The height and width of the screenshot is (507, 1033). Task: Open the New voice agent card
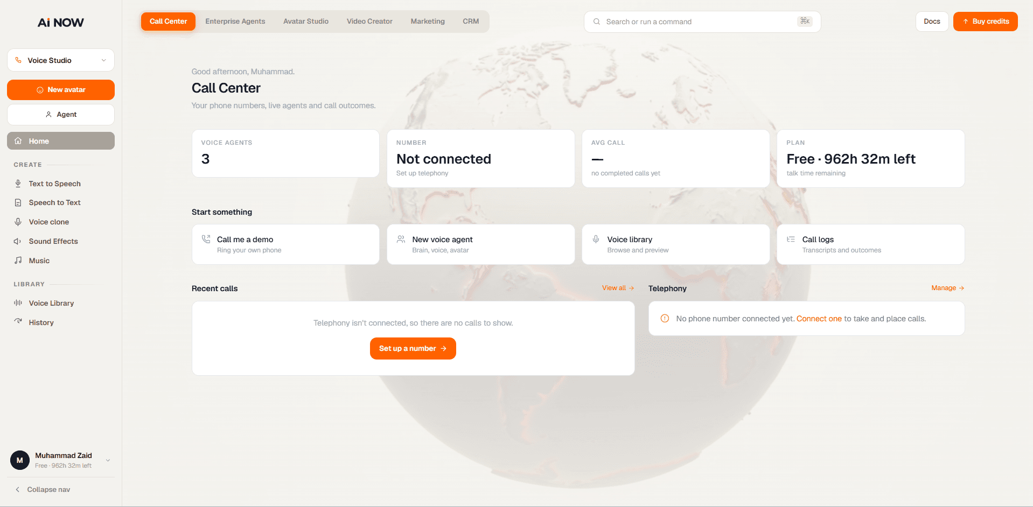pyautogui.click(x=480, y=244)
